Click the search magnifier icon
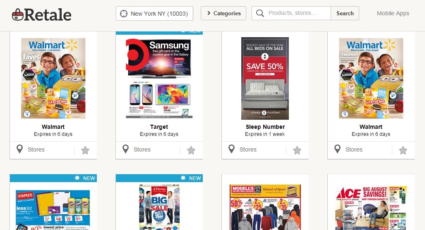Screen dimensions: 425x230 (260, 13)
